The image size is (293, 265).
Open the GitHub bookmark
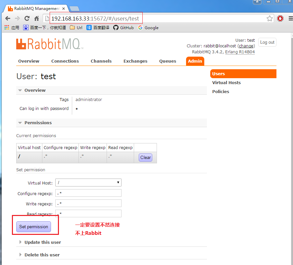[123, 28]
